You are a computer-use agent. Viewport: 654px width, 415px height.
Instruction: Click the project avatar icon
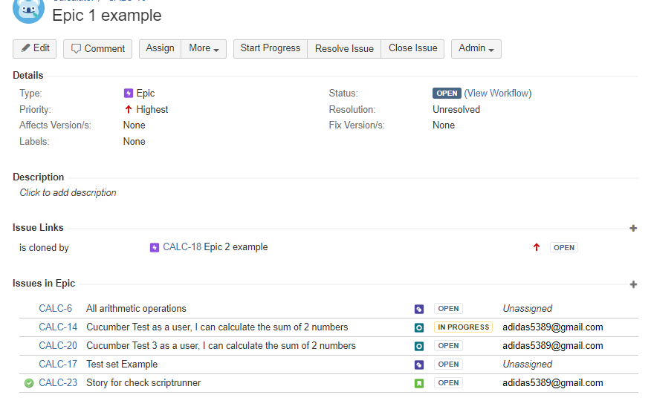(28, 9)
